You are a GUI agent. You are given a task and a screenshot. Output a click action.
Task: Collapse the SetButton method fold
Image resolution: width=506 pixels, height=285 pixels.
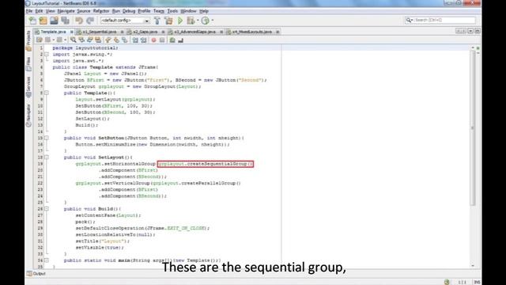tap(47, 138)
